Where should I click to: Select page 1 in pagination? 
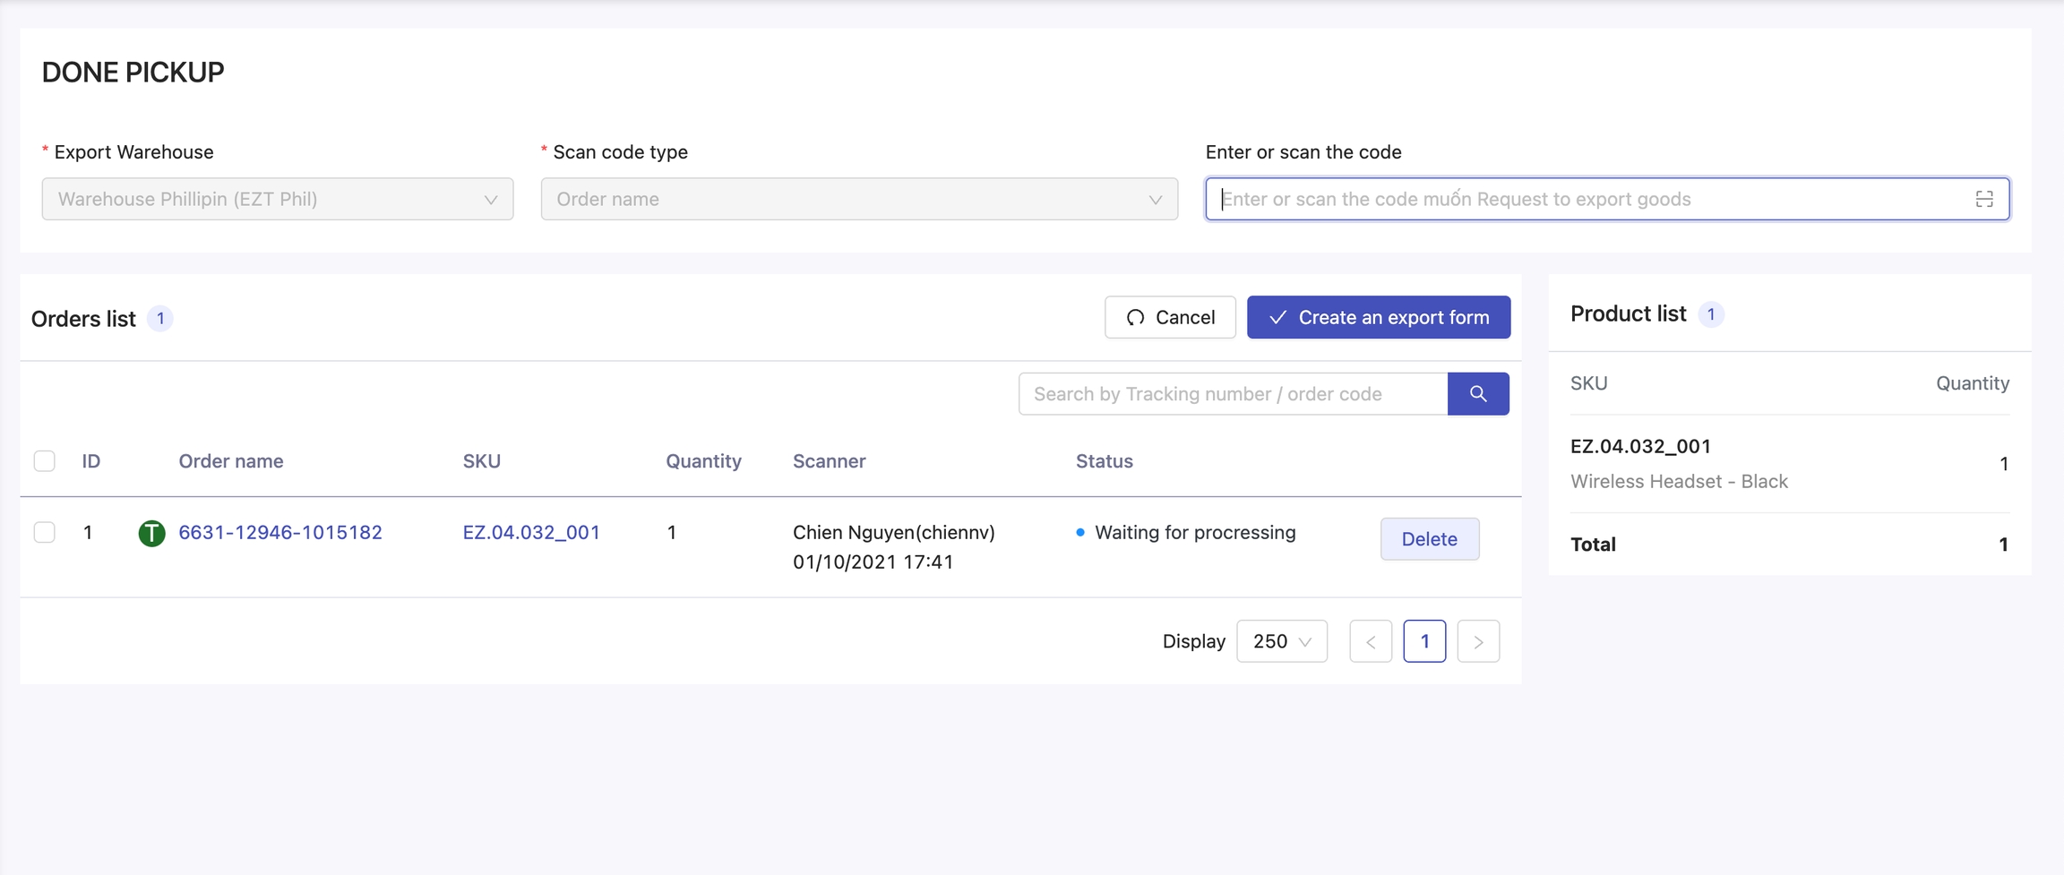pos(1423,641)
